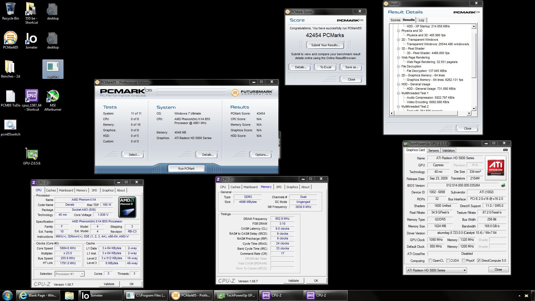The image size is (535, 301).
Task: Open Windows Explorer from the taskbar
Action: [69, 295]
